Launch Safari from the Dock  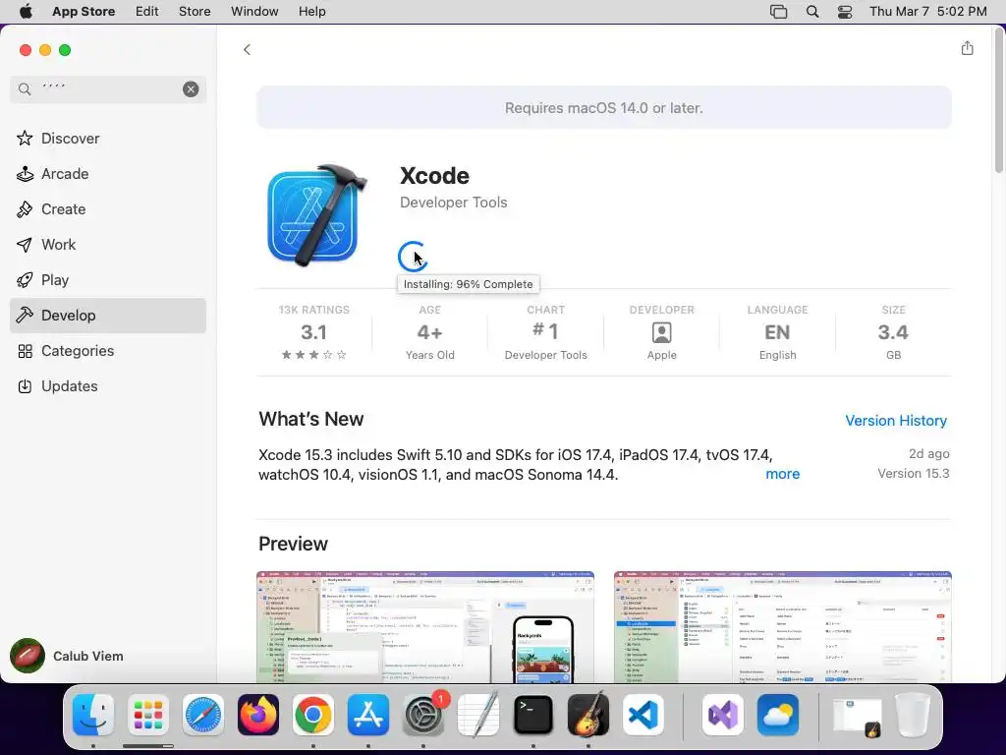point(203,715)
